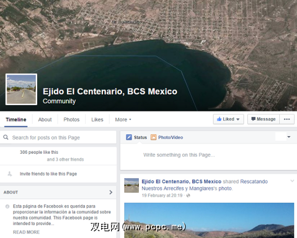297x238 pixels.
Task: Click the Photo/Video picture icon
Action: tap(154, 137)
